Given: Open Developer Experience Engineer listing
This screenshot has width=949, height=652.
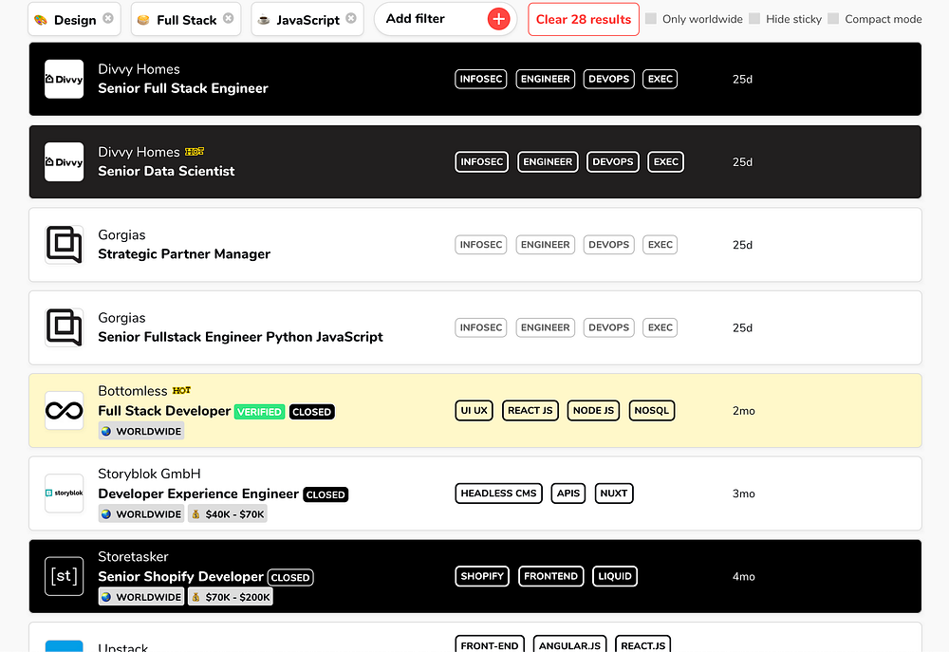Looking at the screenshot, I should coord(198,494).
